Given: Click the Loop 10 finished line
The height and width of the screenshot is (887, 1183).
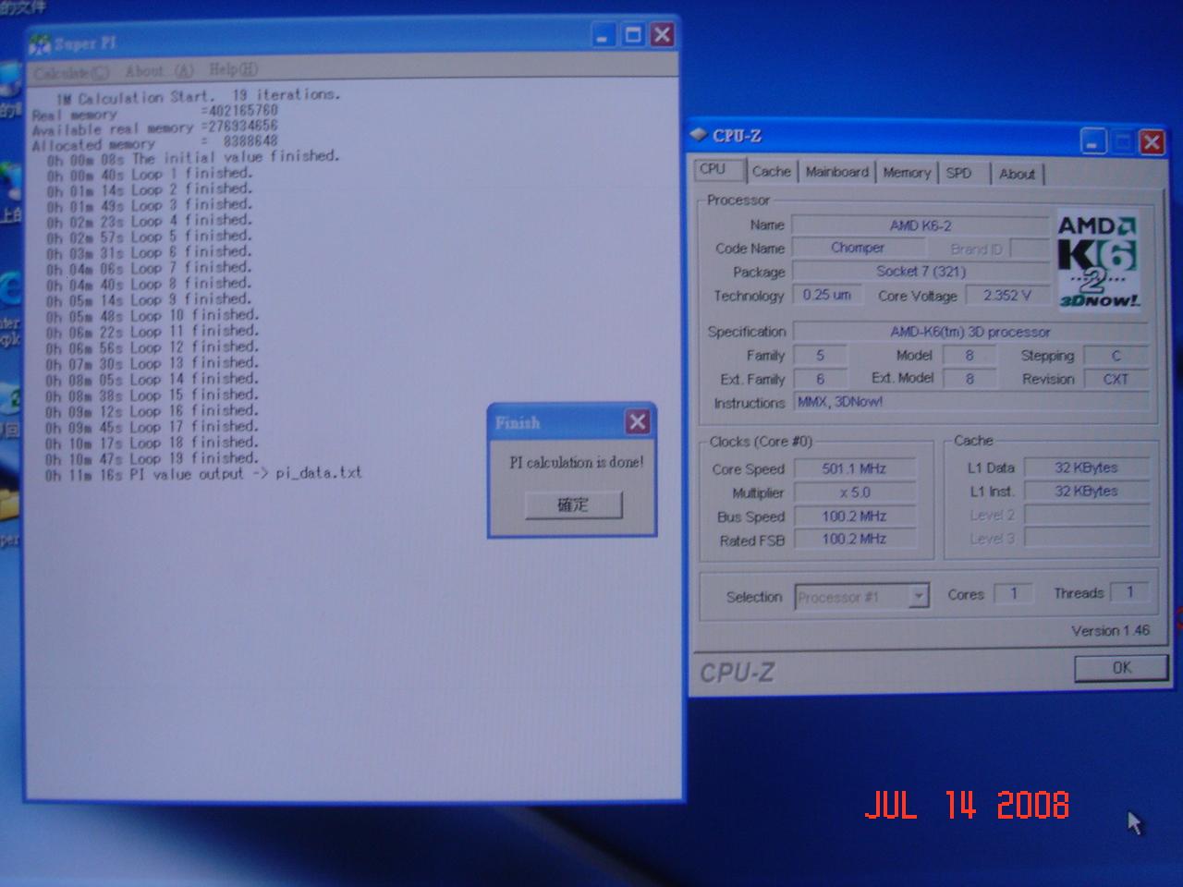Looking at the screenshot, I should tap(152, 316).
